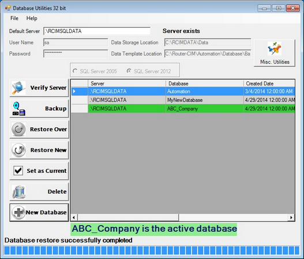Click the horizontal scrollbar thumb
This screenshot has height=259, width=304.
point(128,217)
